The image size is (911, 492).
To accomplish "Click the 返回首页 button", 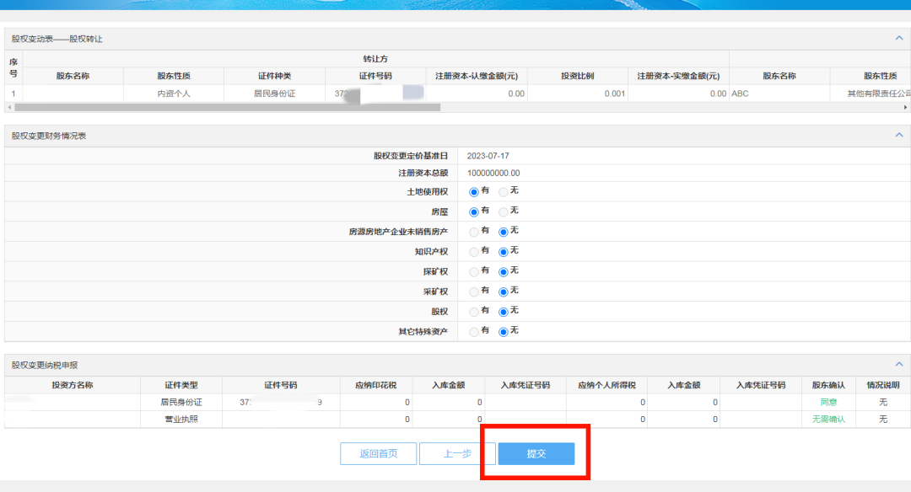I will 378,454.
